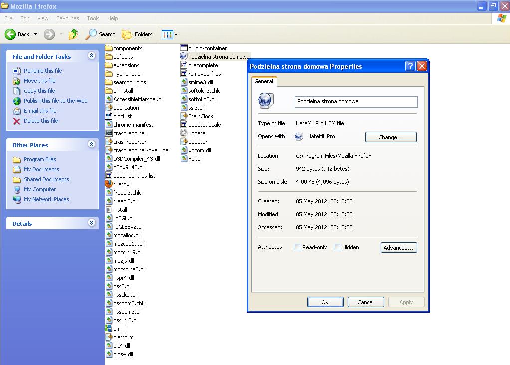
Task: Go up one folder level icon
Action: coord(73,34)
